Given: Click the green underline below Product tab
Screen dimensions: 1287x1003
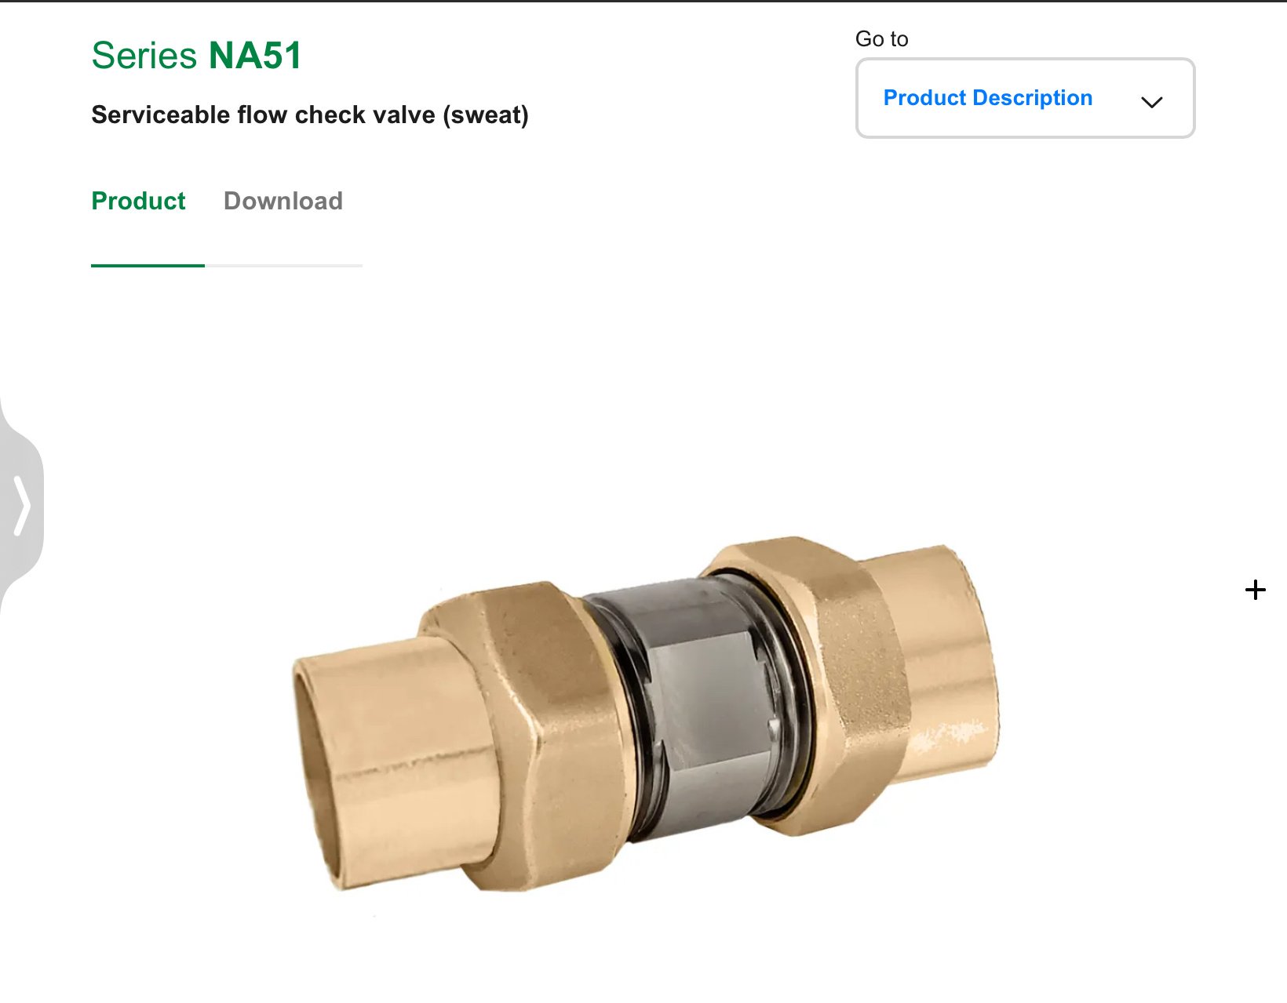Looking at the screenshot, I should tap(148, 266).
